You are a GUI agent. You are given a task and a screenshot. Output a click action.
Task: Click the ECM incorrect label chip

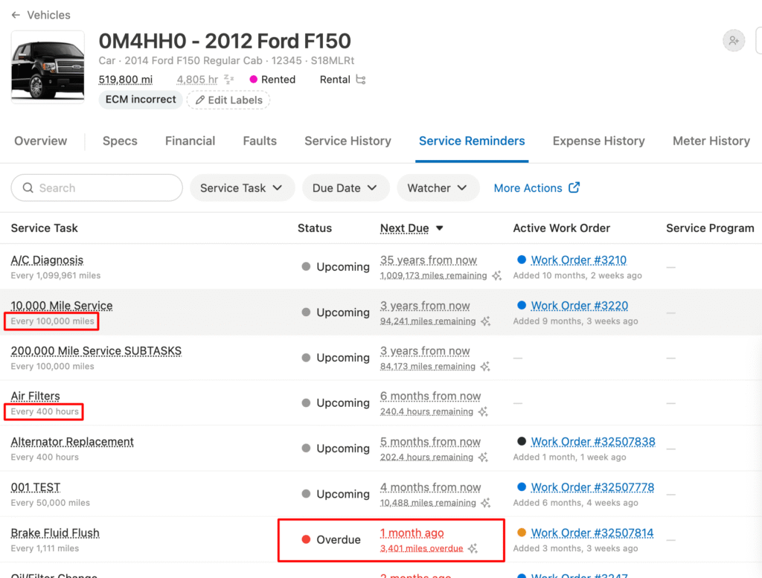(141, 100)
